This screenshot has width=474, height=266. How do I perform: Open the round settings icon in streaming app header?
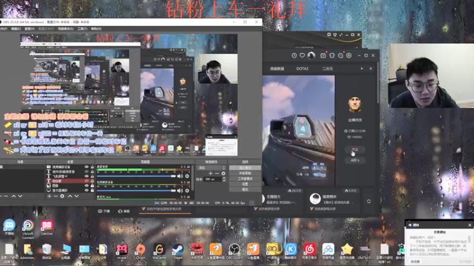point(349,56)
